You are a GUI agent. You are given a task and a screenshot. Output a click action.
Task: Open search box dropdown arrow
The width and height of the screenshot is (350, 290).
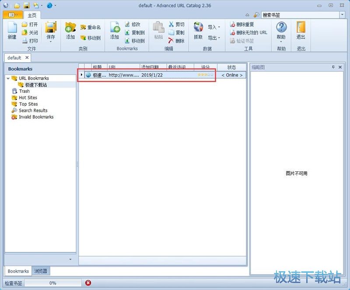coord(342,15)
